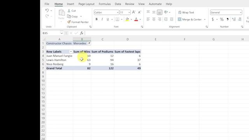
Task: Open Clipboard pane launcher
Action: pos(90,27)
